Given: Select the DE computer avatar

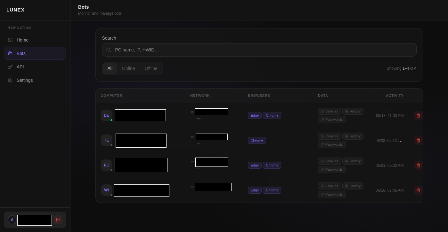Looking at the screenshot, I should 107,115.
